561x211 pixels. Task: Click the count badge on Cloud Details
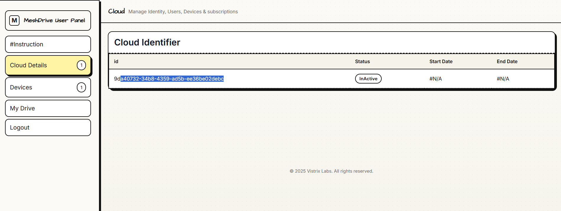pyautogui.click(x=82, y=65)
